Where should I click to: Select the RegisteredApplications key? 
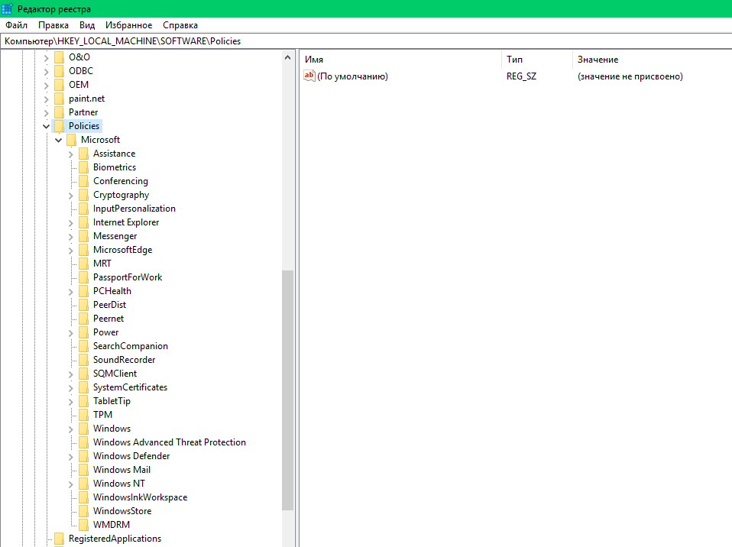point(115,538)
